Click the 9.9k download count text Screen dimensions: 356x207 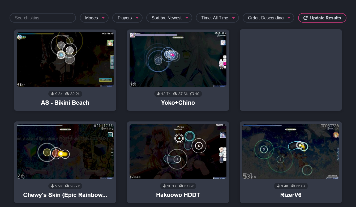click(x=59, y=186)
